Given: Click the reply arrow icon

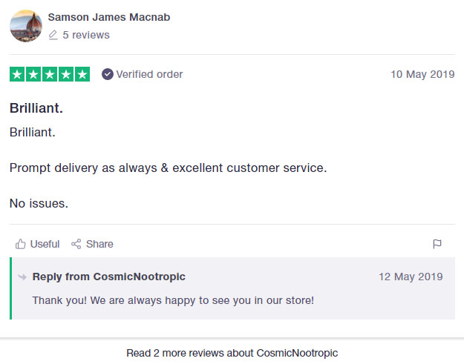Looking at the screenshot, I should (22, 277).
